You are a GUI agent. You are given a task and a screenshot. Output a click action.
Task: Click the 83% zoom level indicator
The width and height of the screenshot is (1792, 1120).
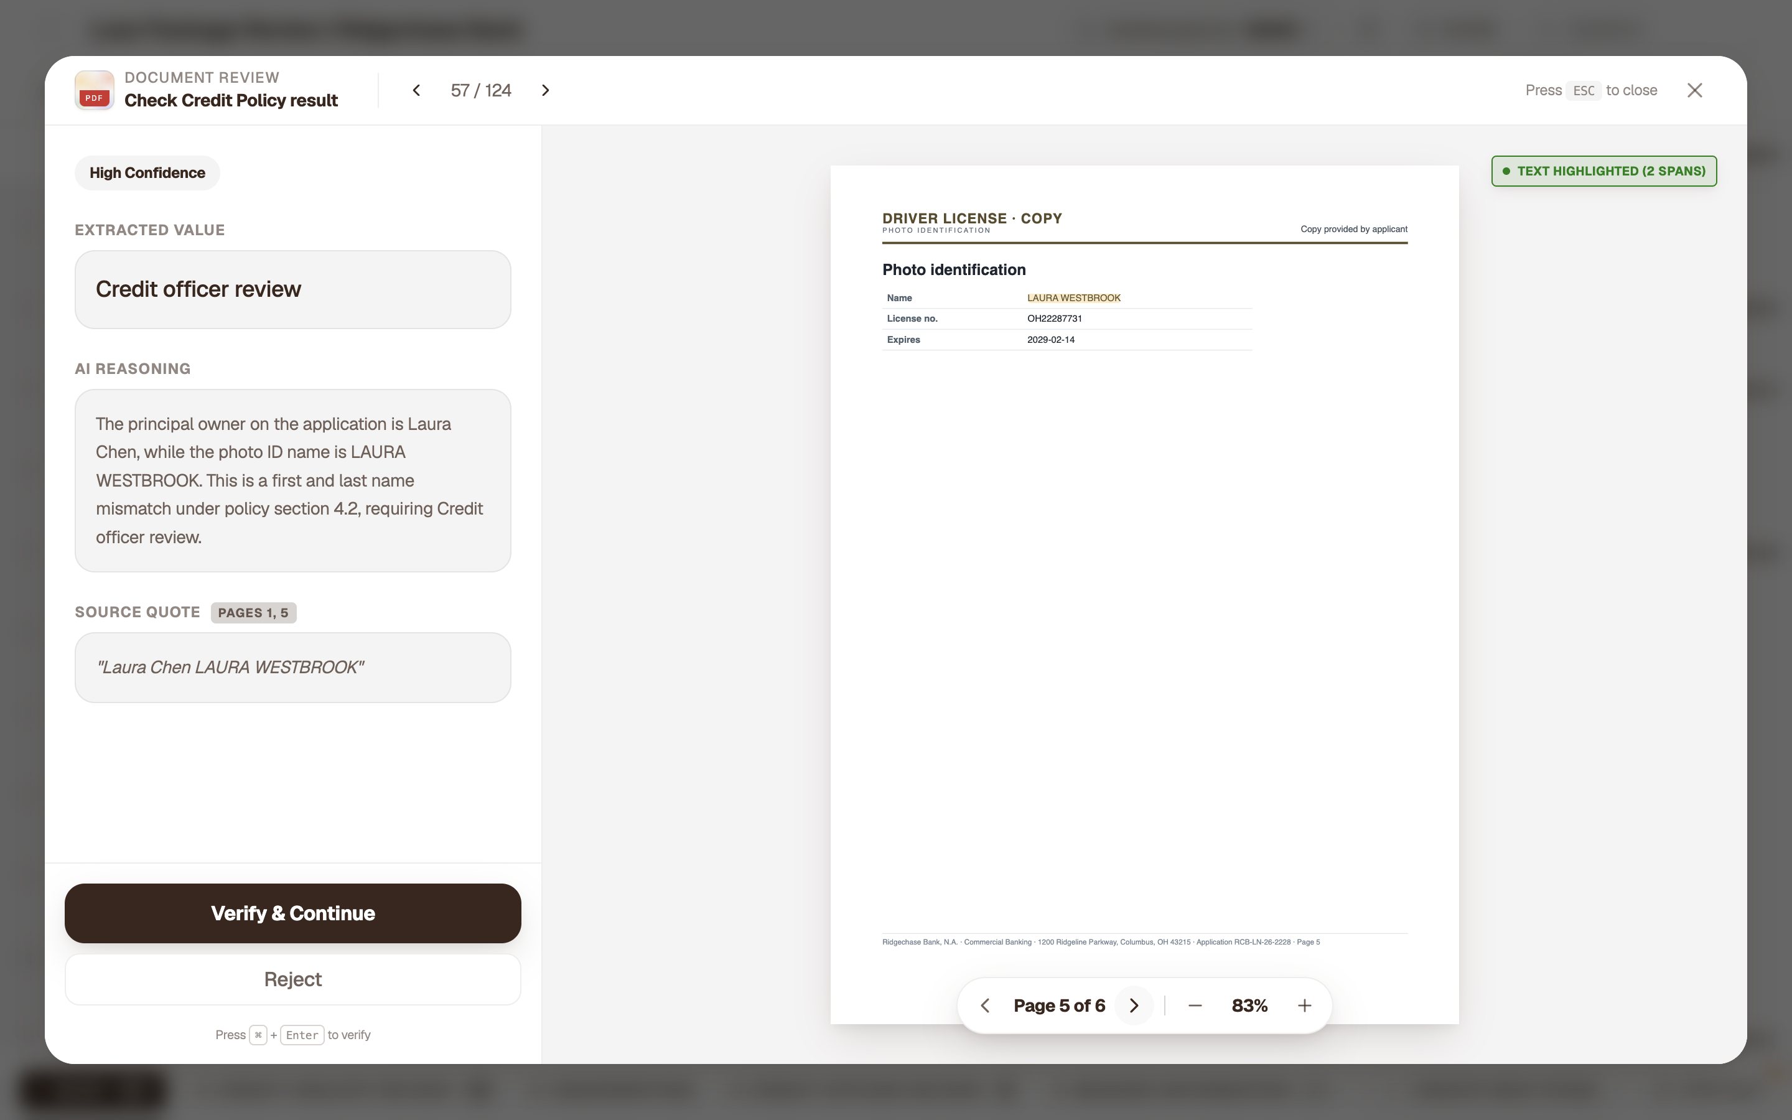coord(1249,1005)
